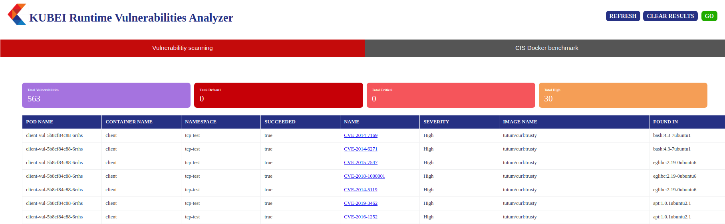
Task: Click the Kubei logo icon
Action: 17,14
